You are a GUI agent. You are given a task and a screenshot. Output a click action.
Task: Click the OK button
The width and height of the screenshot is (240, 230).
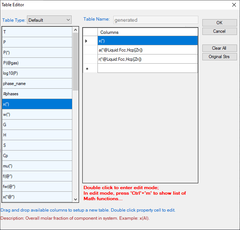tap(219, 23)
